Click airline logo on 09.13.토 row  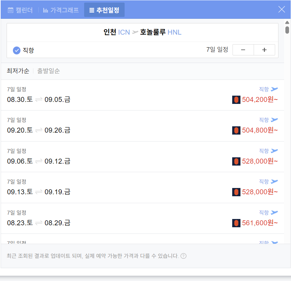point(236,192)
